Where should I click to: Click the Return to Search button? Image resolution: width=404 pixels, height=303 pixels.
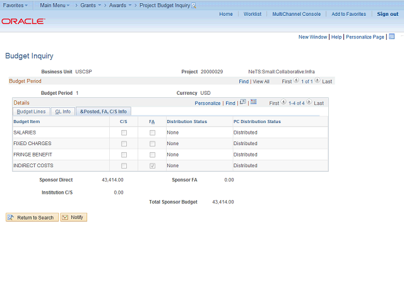coord(32,217)
